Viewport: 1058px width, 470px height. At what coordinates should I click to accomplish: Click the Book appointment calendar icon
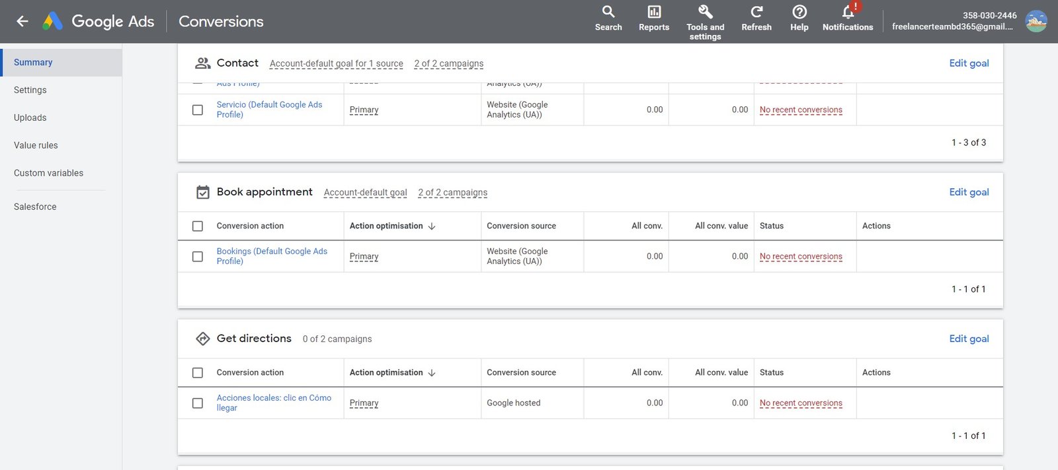click(x=203, y=192)
